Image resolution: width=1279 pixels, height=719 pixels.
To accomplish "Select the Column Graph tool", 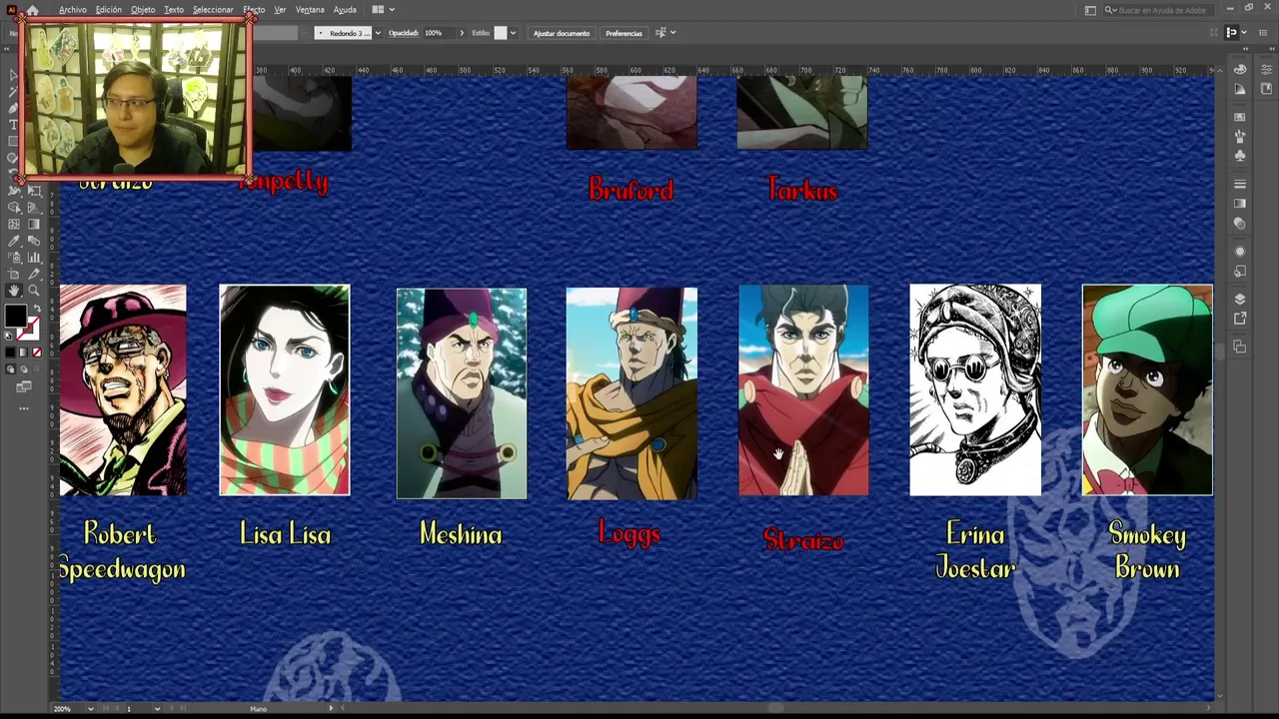I will coord(33,257).
